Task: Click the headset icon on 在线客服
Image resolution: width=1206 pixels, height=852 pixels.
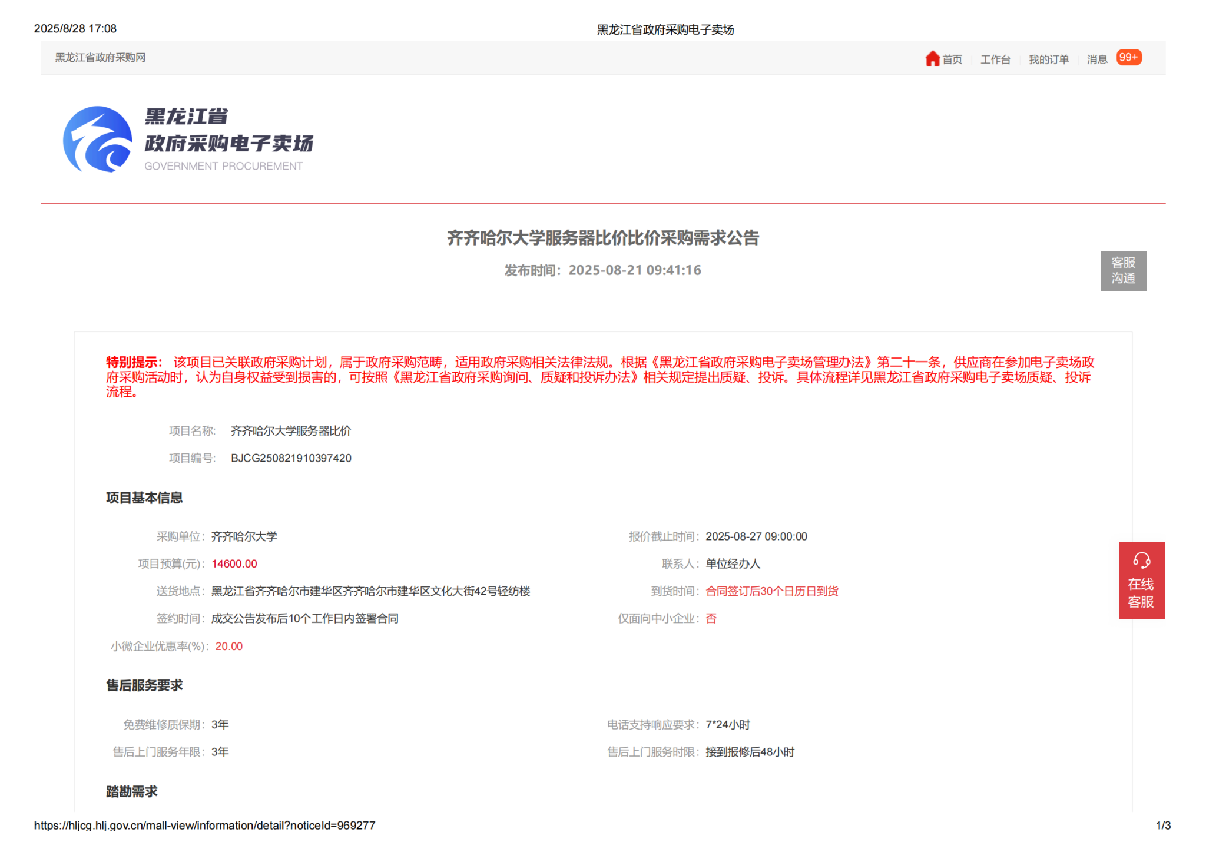Action: (x=1141, y=560)
